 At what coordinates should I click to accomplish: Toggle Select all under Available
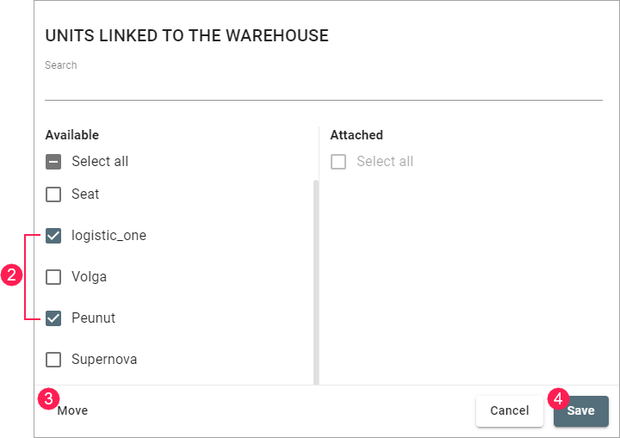[x=53, y=162]
